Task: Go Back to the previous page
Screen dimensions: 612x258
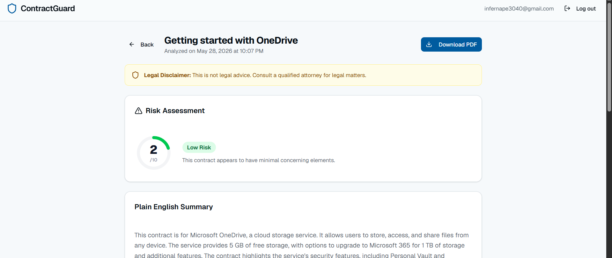Action: click(x=141, y=44)
